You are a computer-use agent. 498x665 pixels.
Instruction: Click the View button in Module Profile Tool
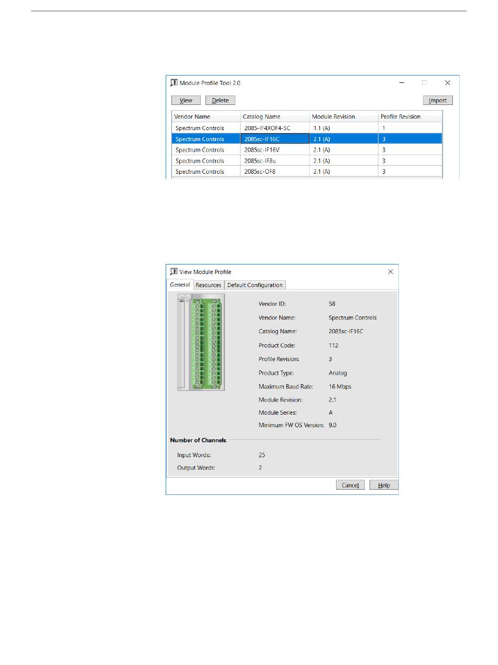[186, 100]
